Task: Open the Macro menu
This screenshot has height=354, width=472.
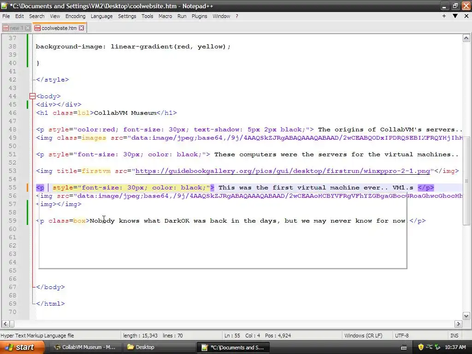Action: (x=165, y=16)
